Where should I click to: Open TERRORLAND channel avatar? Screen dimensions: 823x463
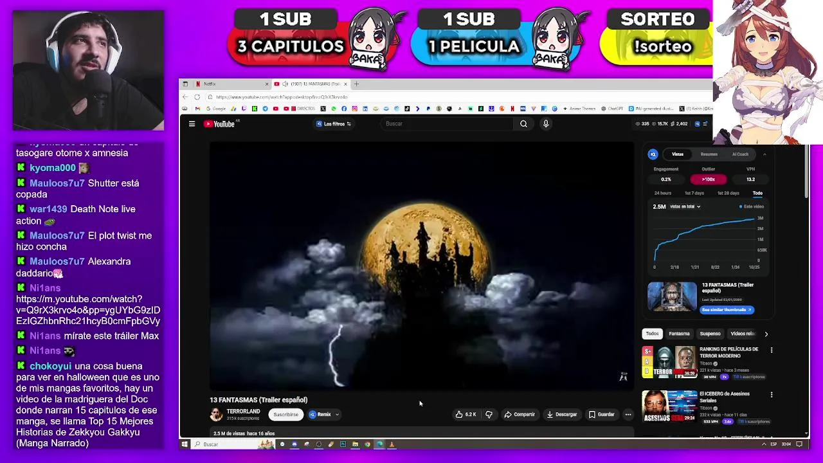click(216, 415)
